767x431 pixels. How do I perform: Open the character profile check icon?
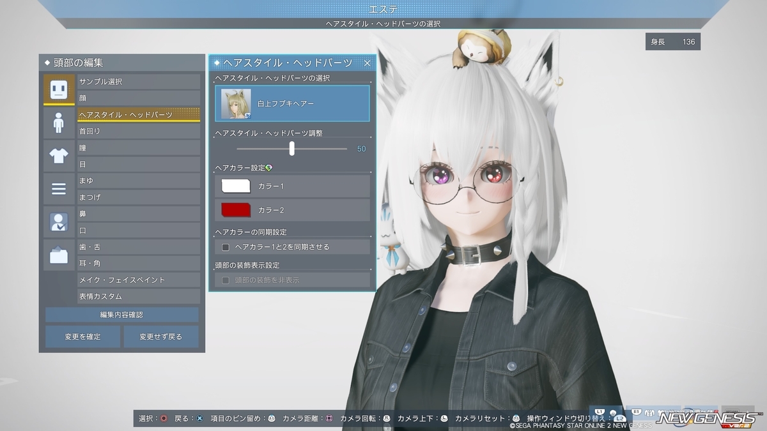(59, 222)
